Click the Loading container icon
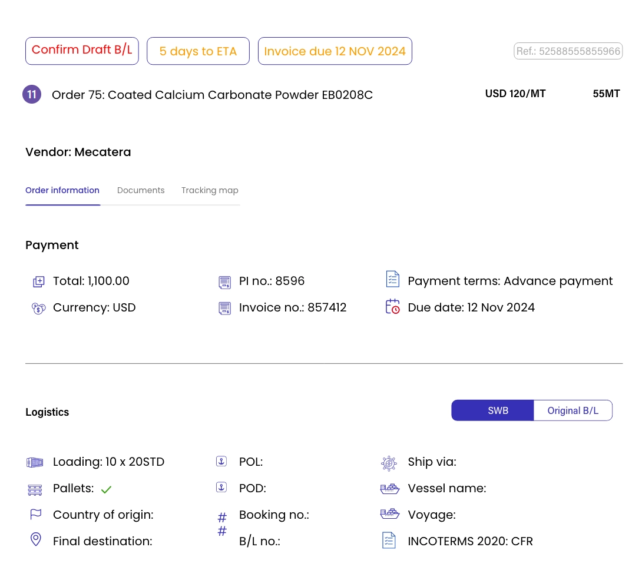Image resolution: width=642 pixels, height=580 pixels. coord(35,462)
